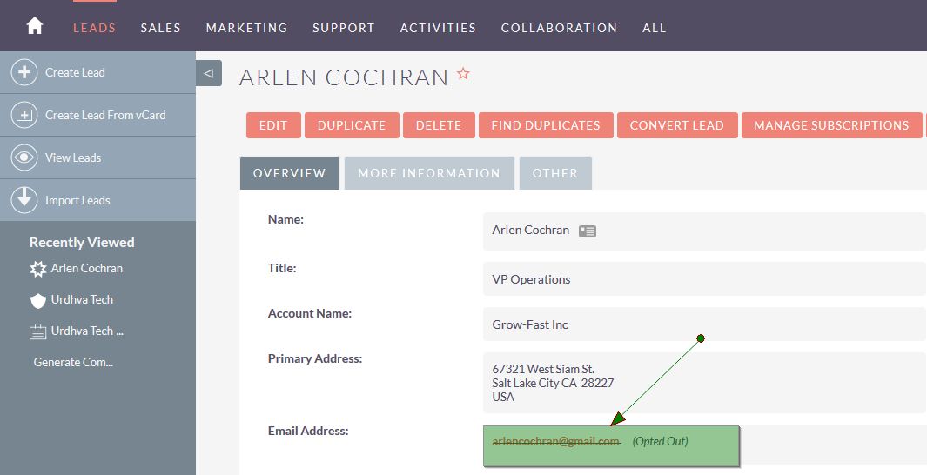Image resolution: width=927 pixels, height=475 pixels.
Task: Open the Sales menu
Action: [161, 28]
